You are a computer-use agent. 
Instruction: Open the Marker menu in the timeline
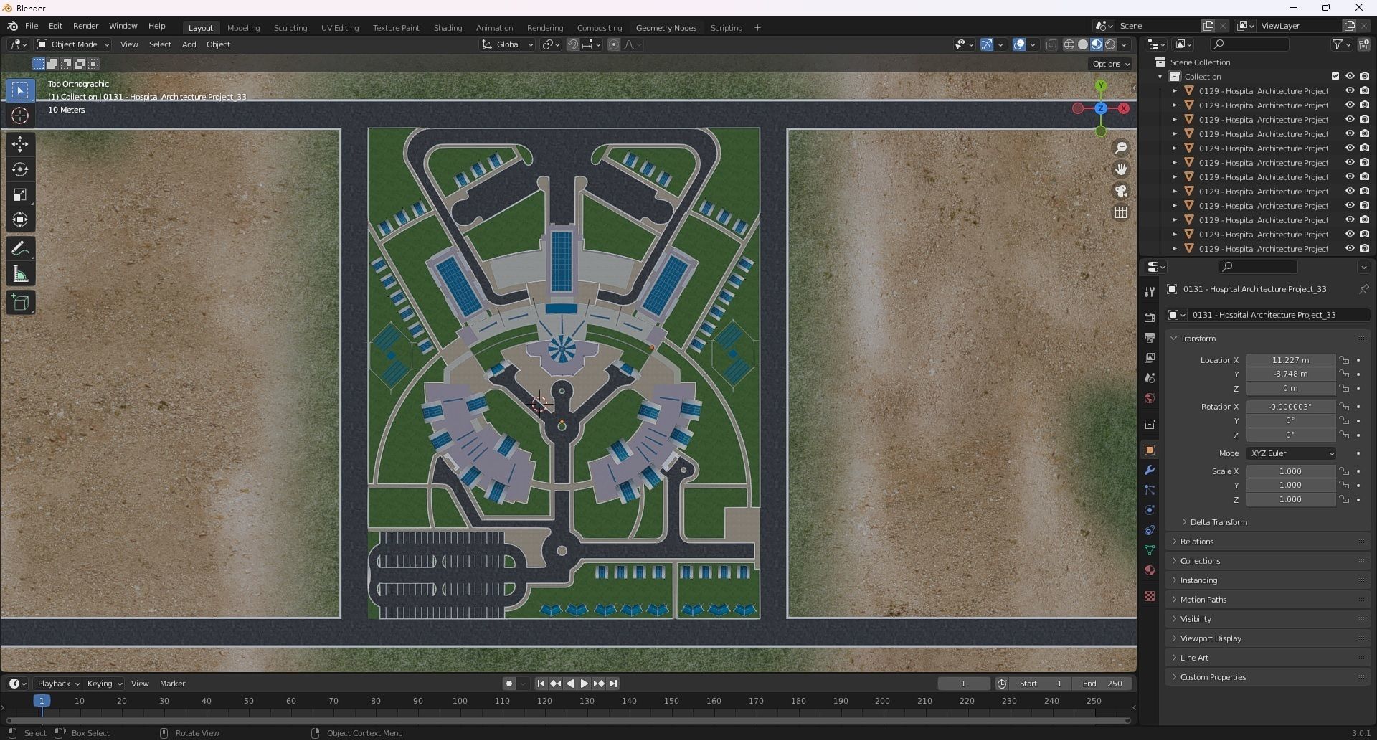[x=172, y=684]
